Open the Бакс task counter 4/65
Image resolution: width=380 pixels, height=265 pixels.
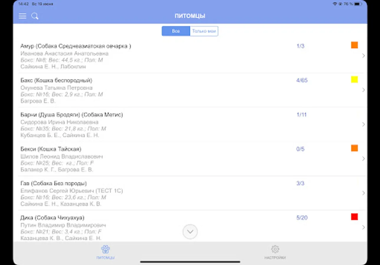302,80
